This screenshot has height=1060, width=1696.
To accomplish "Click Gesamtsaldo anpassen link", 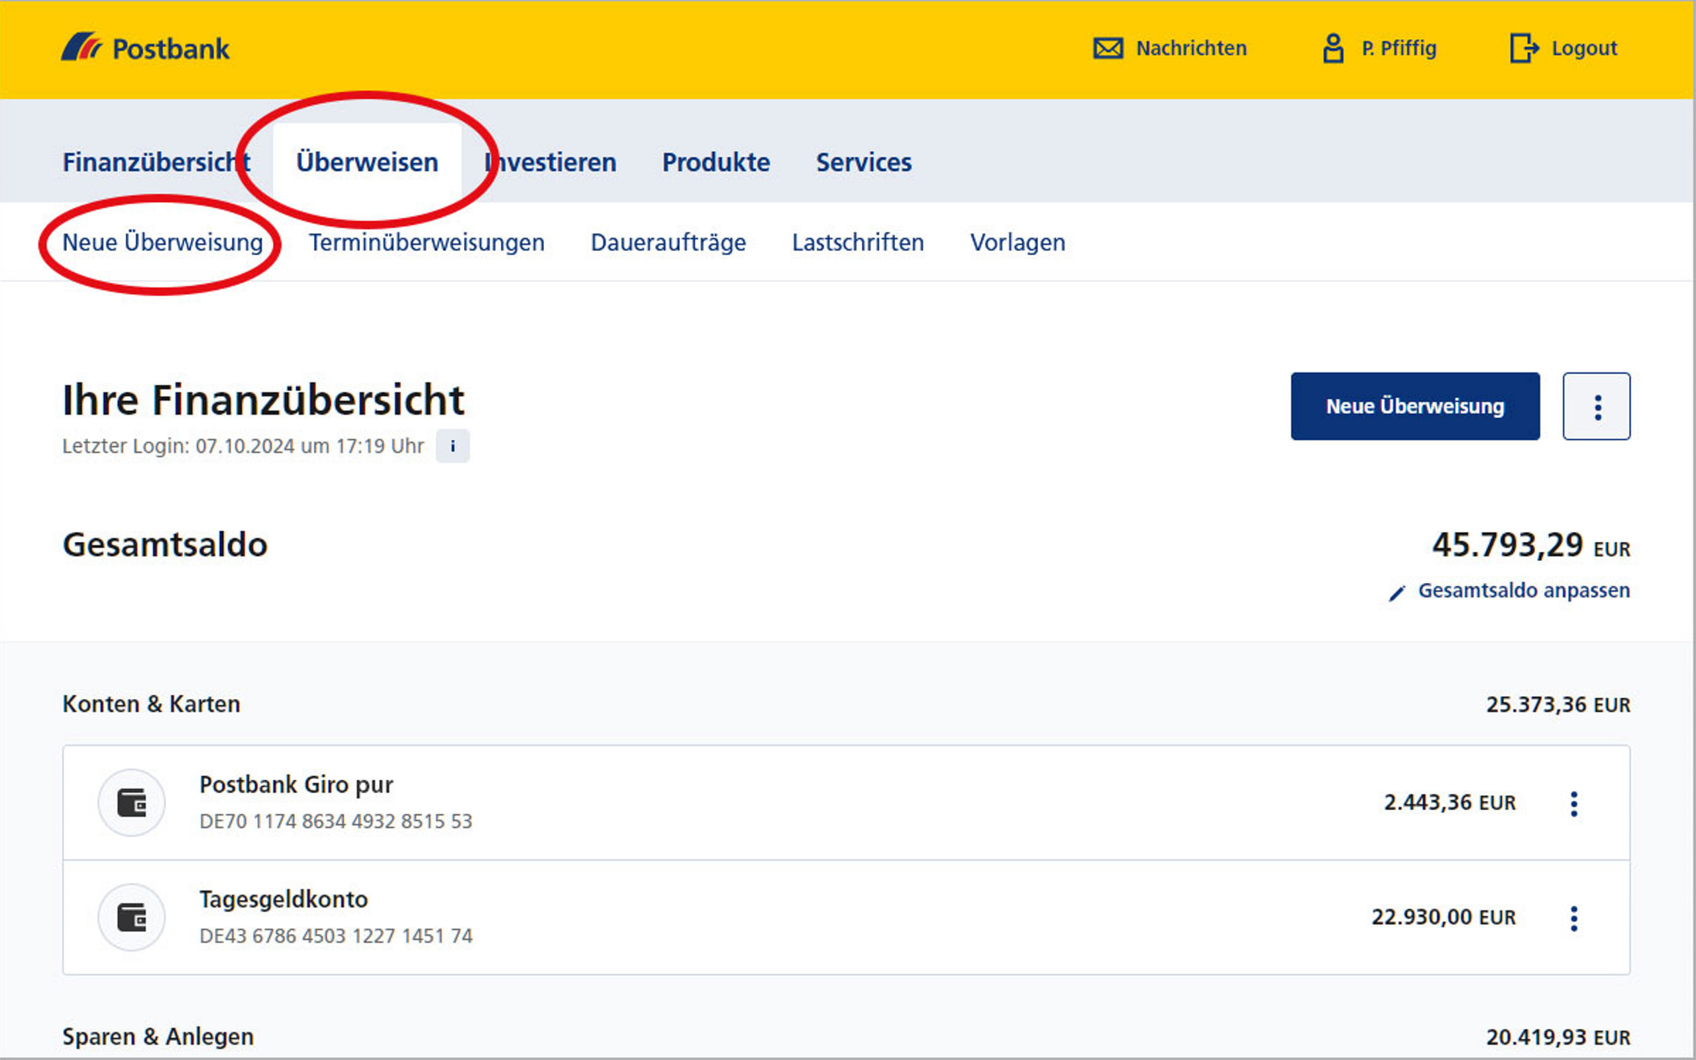I will click(x=1524, y=590).
